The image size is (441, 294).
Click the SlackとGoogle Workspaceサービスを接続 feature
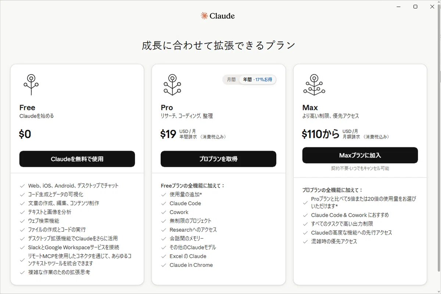pos(74,247)
